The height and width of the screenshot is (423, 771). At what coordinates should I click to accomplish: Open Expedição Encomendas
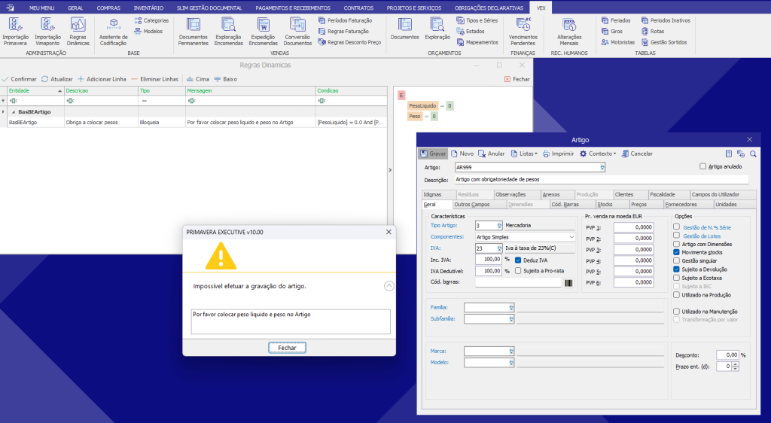[x=263, y=32]
